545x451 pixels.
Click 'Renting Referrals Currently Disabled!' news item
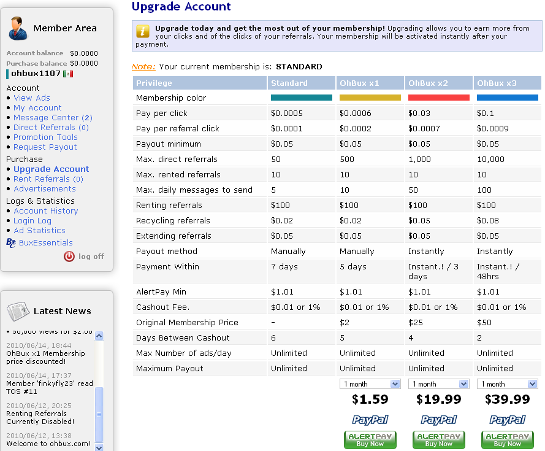click(x=40, y=418)
